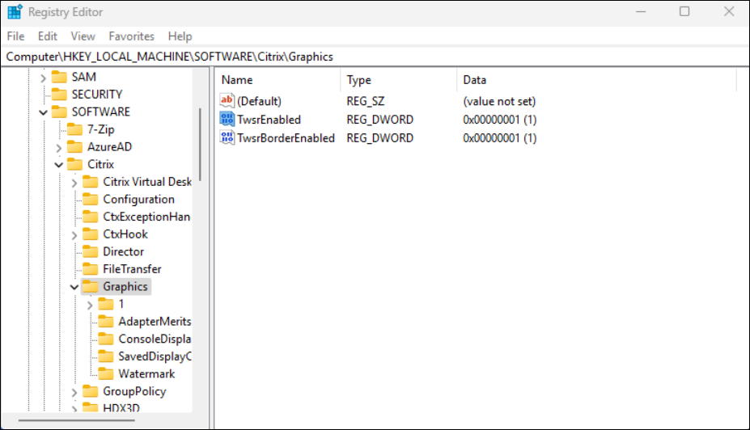Click the 7-Zip folder icon
The height and width of the screenshot is (430, 750).
(74, 129)
